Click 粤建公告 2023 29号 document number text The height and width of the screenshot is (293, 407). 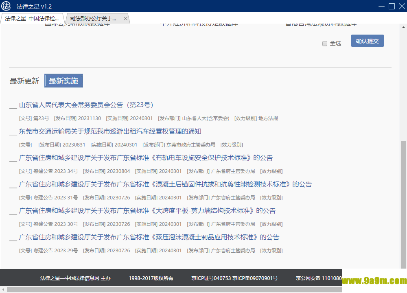click(55, 251)
